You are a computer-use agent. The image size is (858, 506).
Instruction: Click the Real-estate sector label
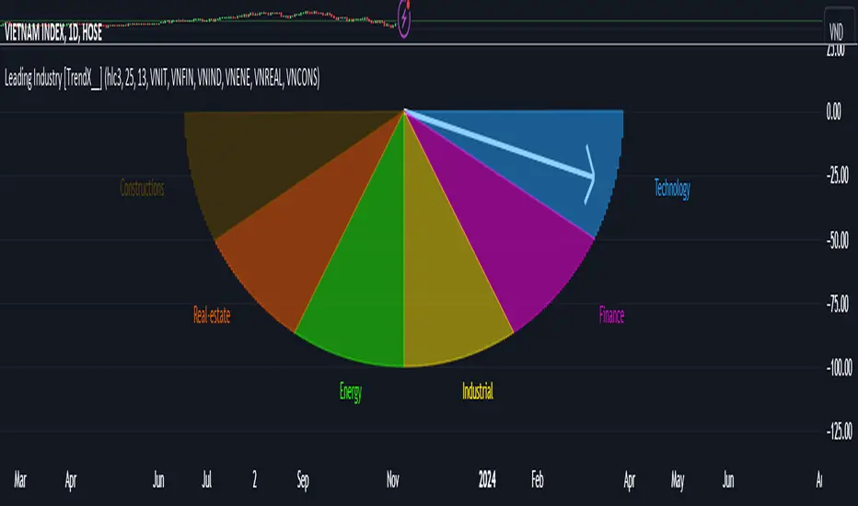212,316
